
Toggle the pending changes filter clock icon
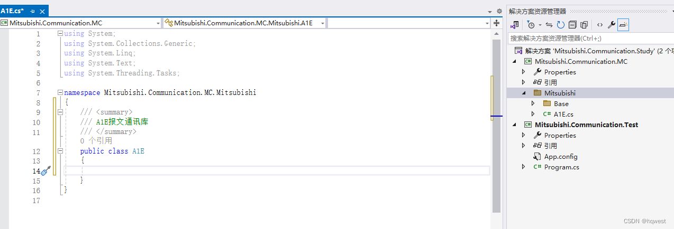point(531,25)
